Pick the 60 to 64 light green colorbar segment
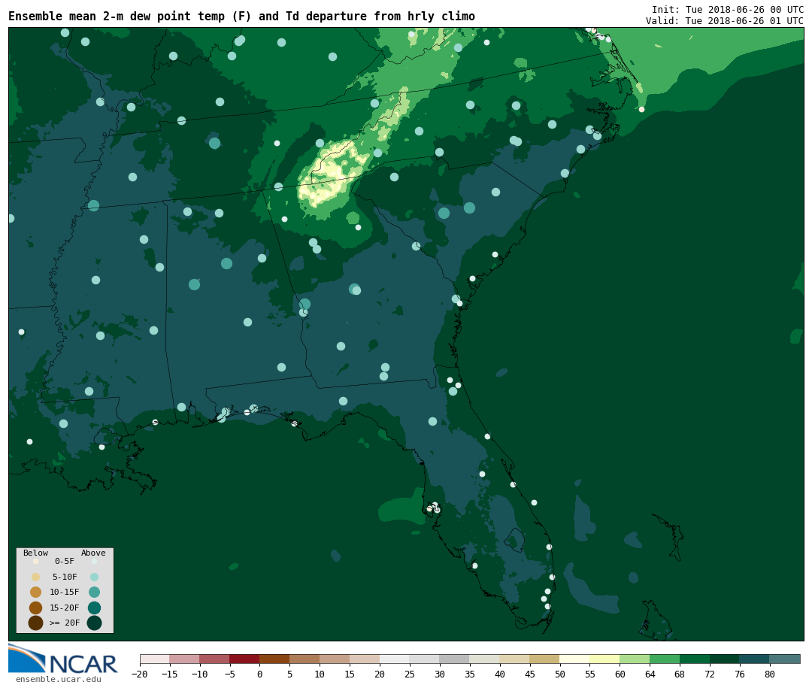The width and height of the screenshot is (812, 688). 635,659
